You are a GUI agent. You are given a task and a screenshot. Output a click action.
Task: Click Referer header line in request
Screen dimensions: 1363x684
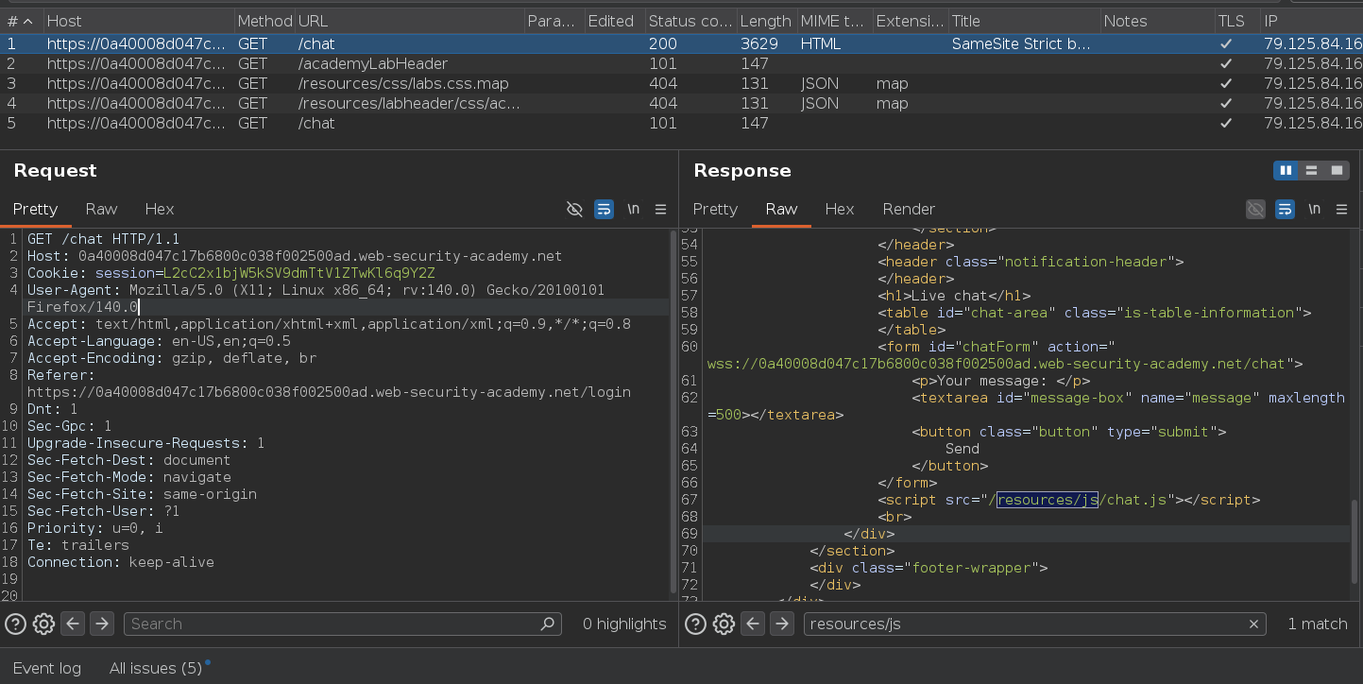pos(329,384)
